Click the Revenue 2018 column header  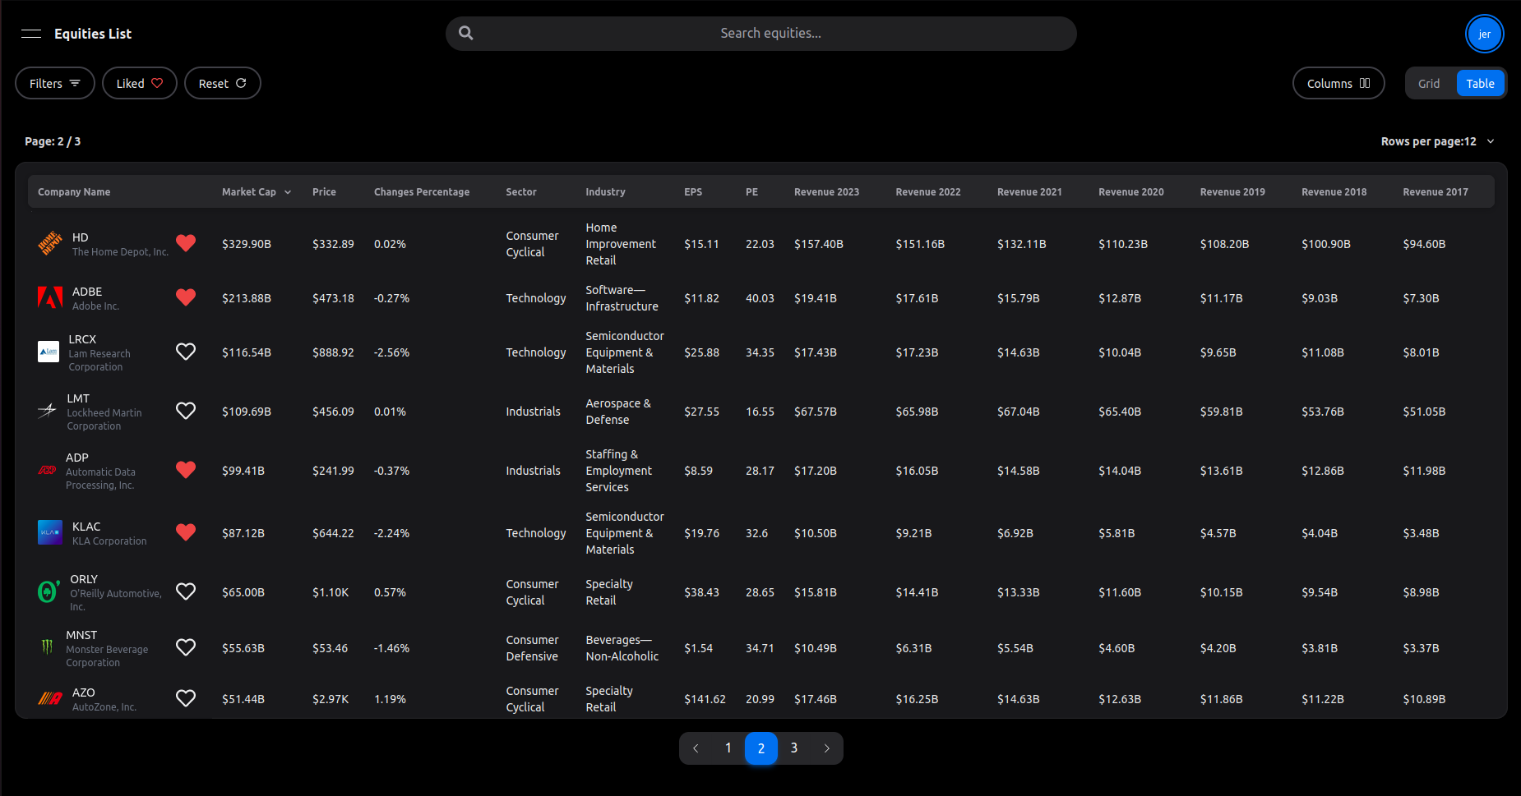[x=1334, y=192]
